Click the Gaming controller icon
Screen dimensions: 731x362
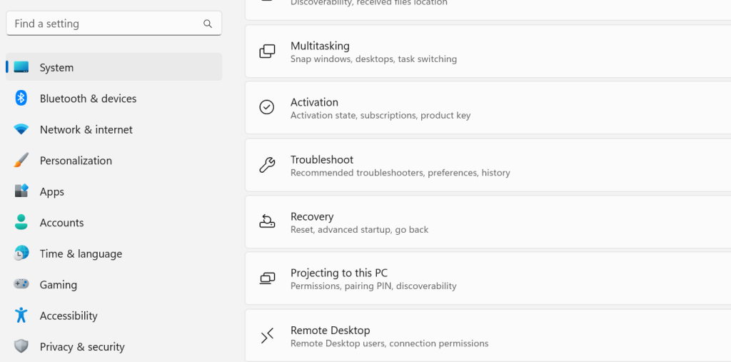coord(21,284)
